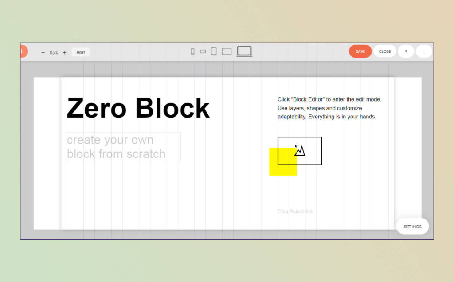
Task: Select the desktop laptop screen preview
Action: pos(244,51)
